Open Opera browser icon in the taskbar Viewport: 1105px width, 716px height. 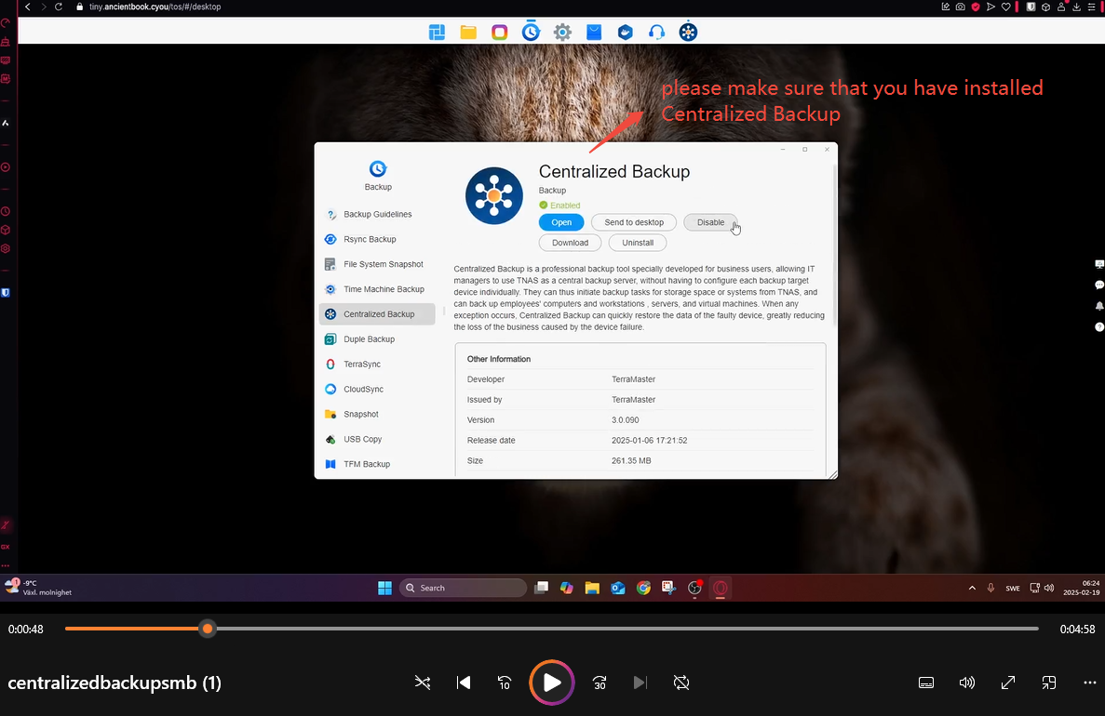click(x=721, y=588)
